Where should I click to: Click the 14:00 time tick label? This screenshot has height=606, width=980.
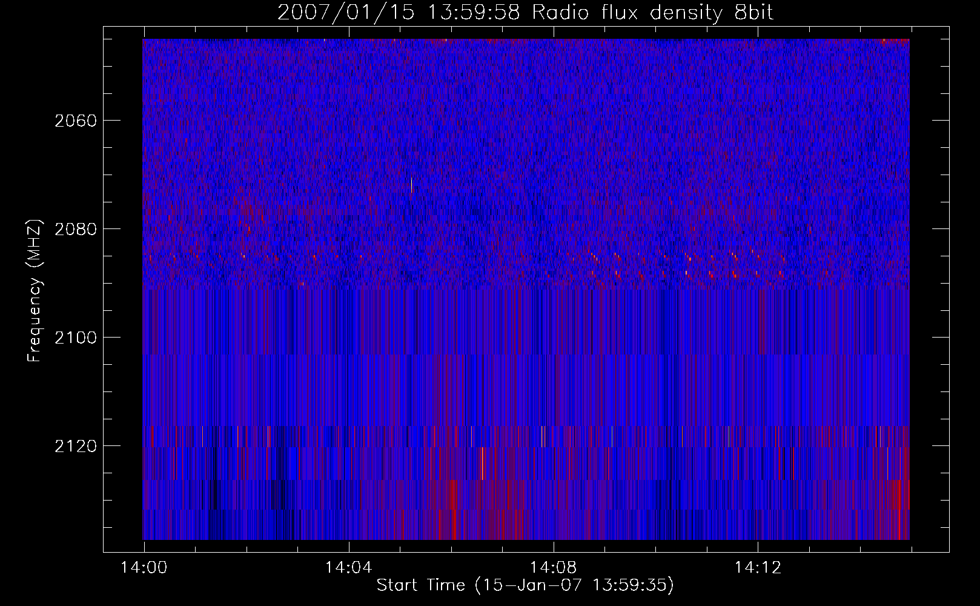[144, 568]
